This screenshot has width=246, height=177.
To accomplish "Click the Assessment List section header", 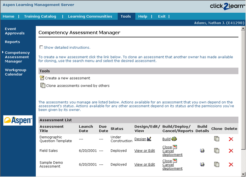I will pyautogui.click(x=138, y=120).
